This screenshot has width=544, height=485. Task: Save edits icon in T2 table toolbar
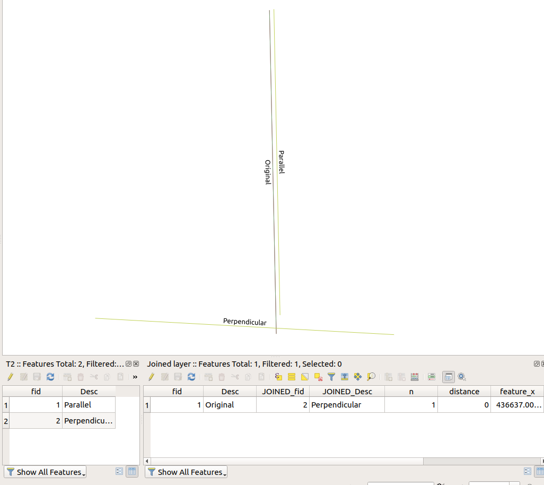coord(37,377)
